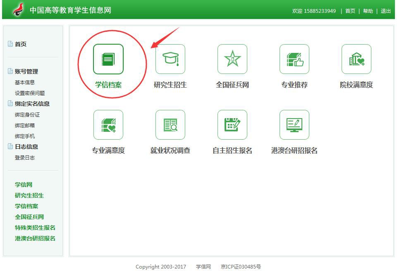Open 基本信息 under 账号管理
Image resolution: width=397 pixels, height=271 pixels.
click(x=25, y=82)
